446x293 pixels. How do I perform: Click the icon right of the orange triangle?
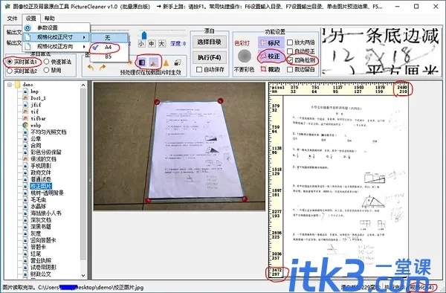click(178, 62)
